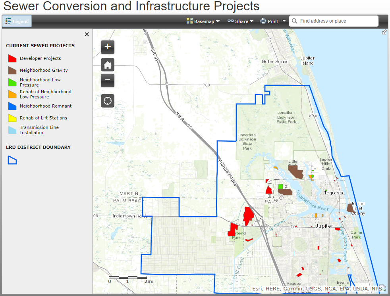Click 'Transmission Line Installation' legend label
The image size is (390, 296).
pos(39,130)
